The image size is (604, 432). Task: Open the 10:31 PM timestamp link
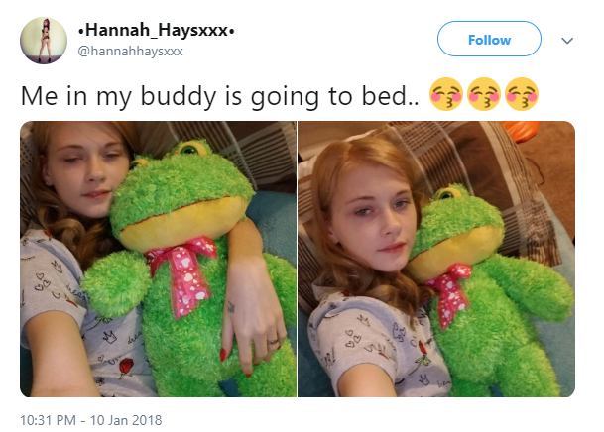(x=48, y=420)
